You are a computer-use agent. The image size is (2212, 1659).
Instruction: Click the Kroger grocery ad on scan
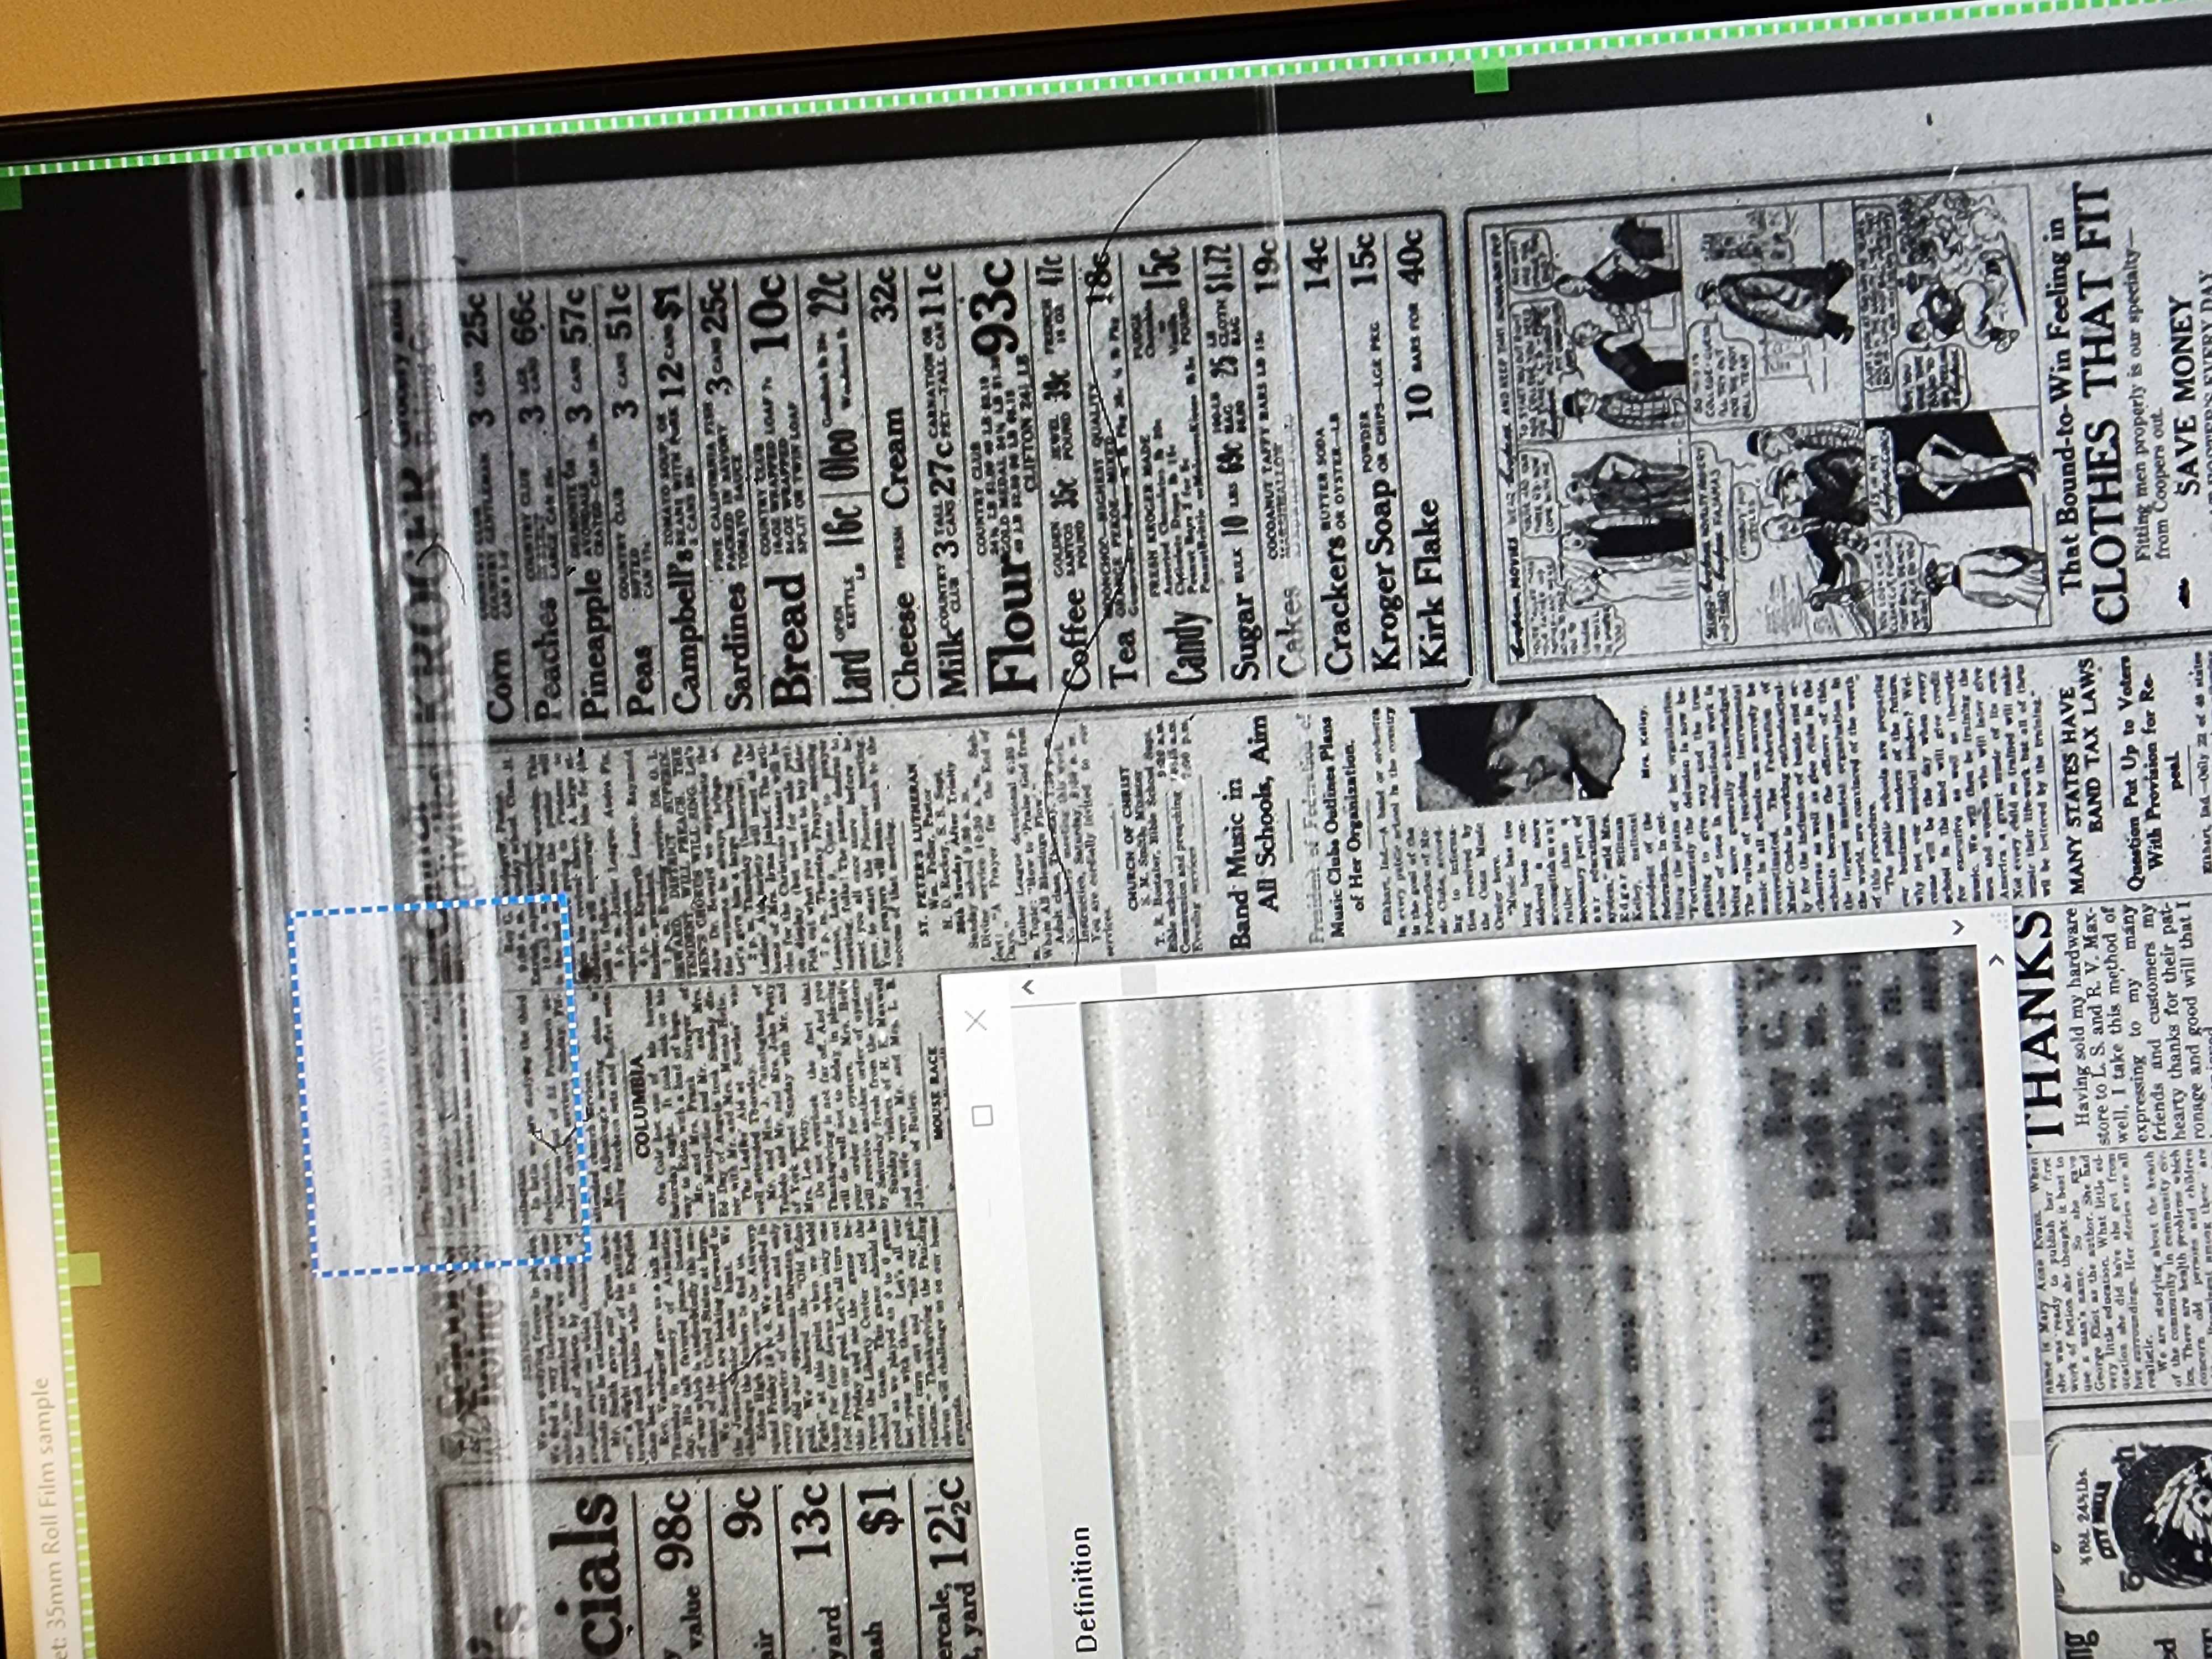(960, 470)
